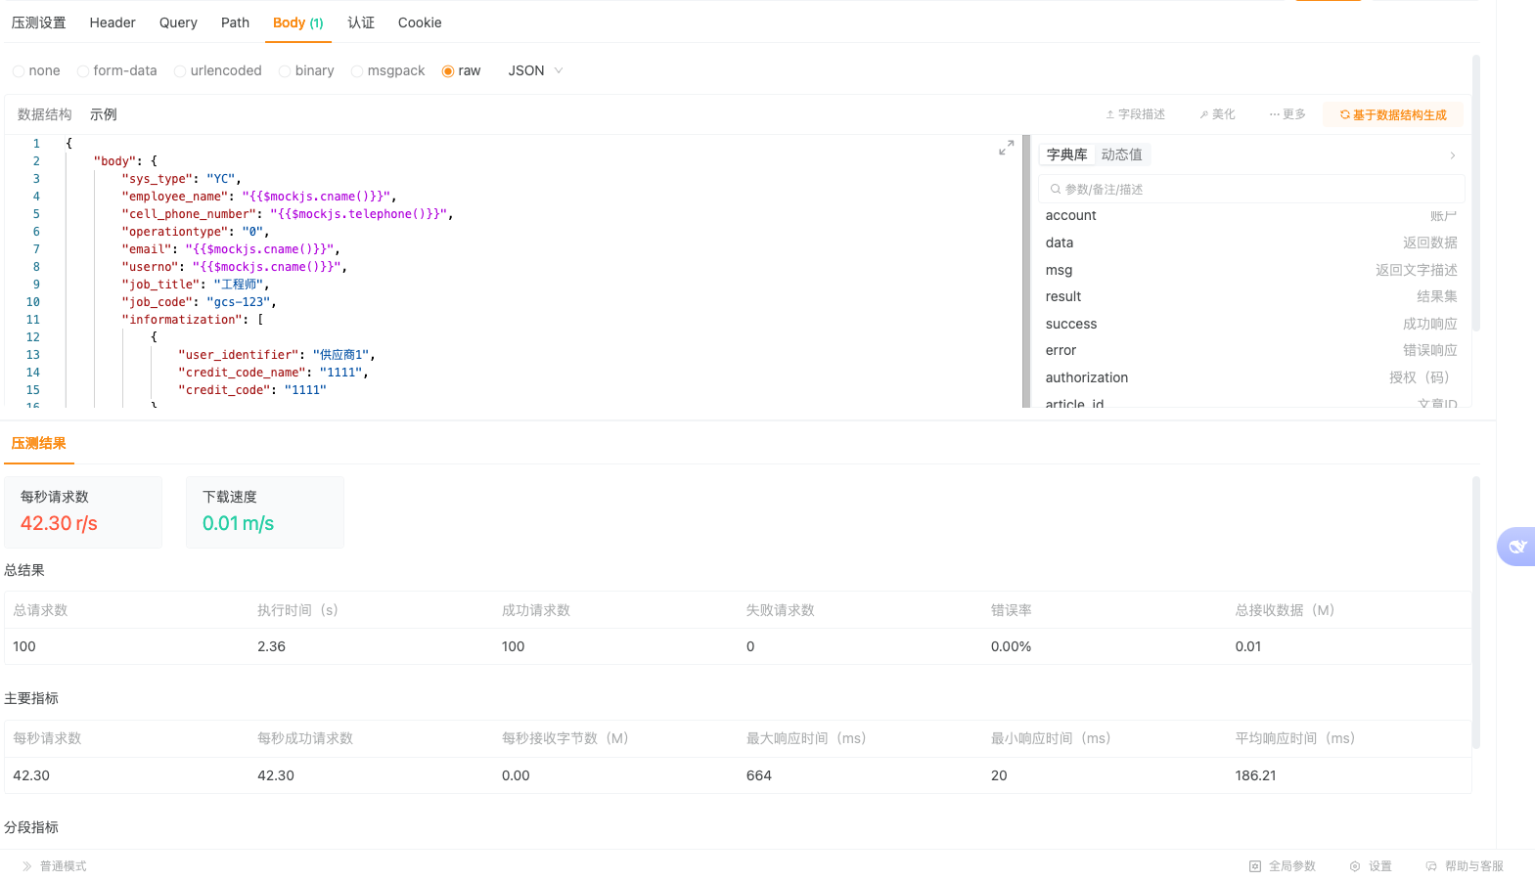This screenshot has width=1535, height=882.
Task: Select the 动态值 tab
Action: point(1121,154)
